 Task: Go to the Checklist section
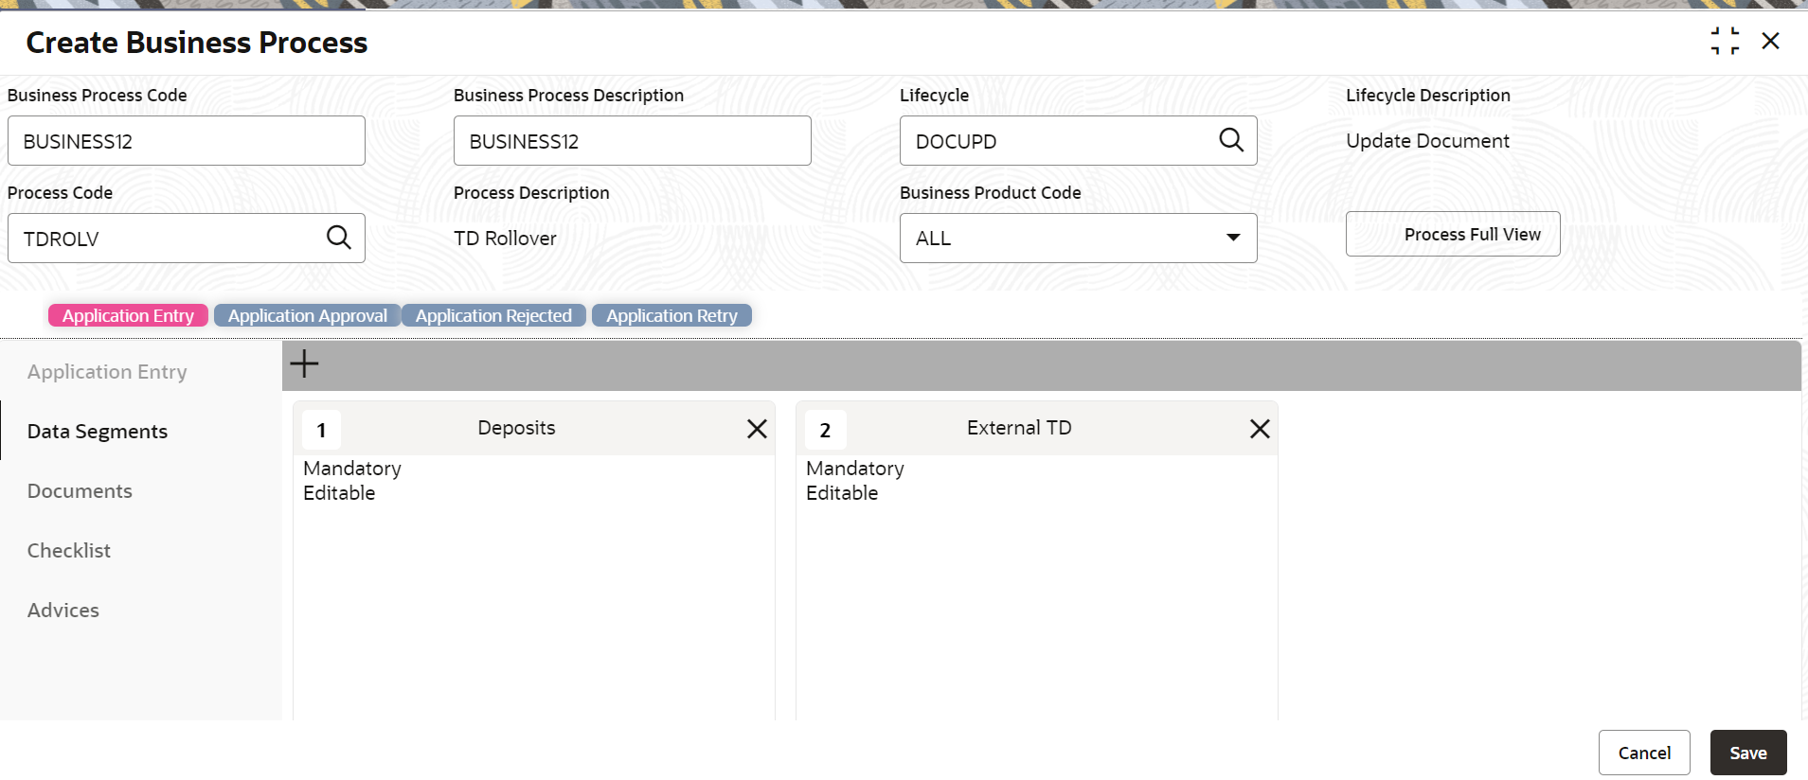[69, 551]
